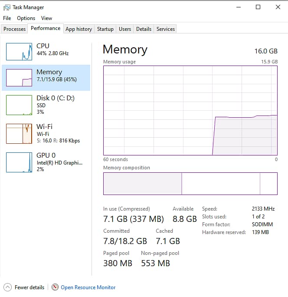
Task: Click the CPU usage graph thumbnail
Action: pos(19,52)
